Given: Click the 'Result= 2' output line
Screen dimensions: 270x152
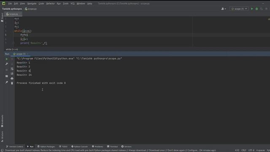Looking at the screenshot, I should click(x=23, y=67).
